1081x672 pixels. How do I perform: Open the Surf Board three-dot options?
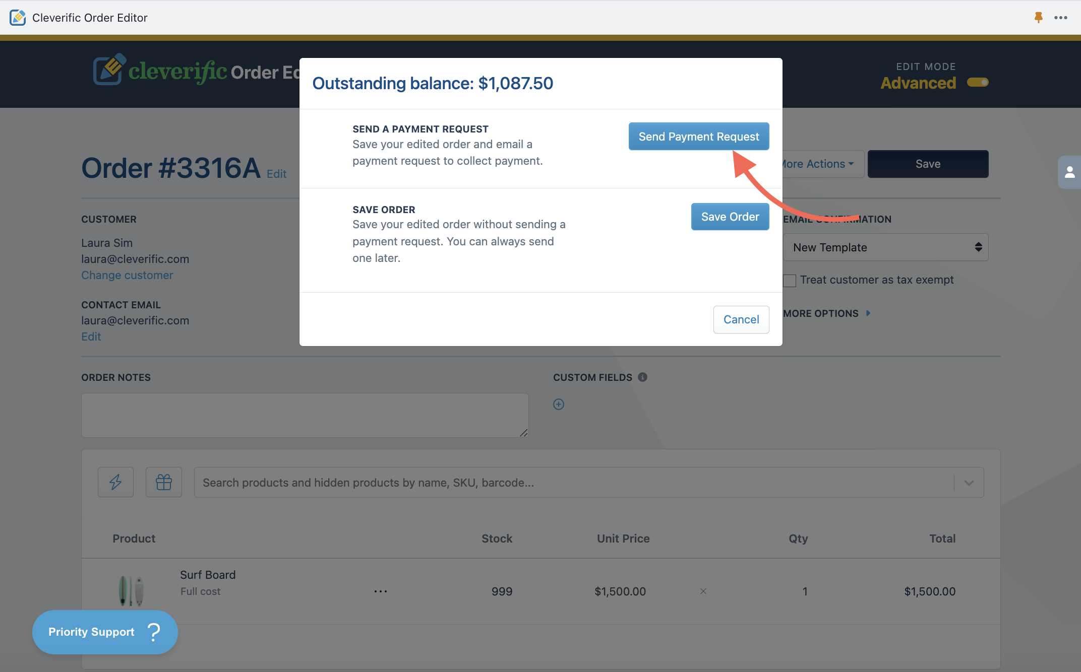point(381,591)
